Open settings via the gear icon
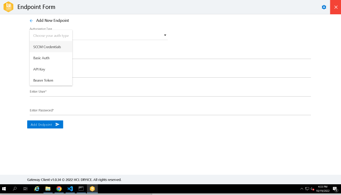The image size is (341, 195). point(324,7)
